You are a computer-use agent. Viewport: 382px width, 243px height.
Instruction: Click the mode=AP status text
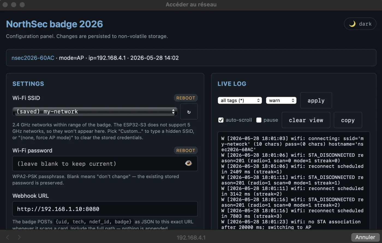coord(71,58)
